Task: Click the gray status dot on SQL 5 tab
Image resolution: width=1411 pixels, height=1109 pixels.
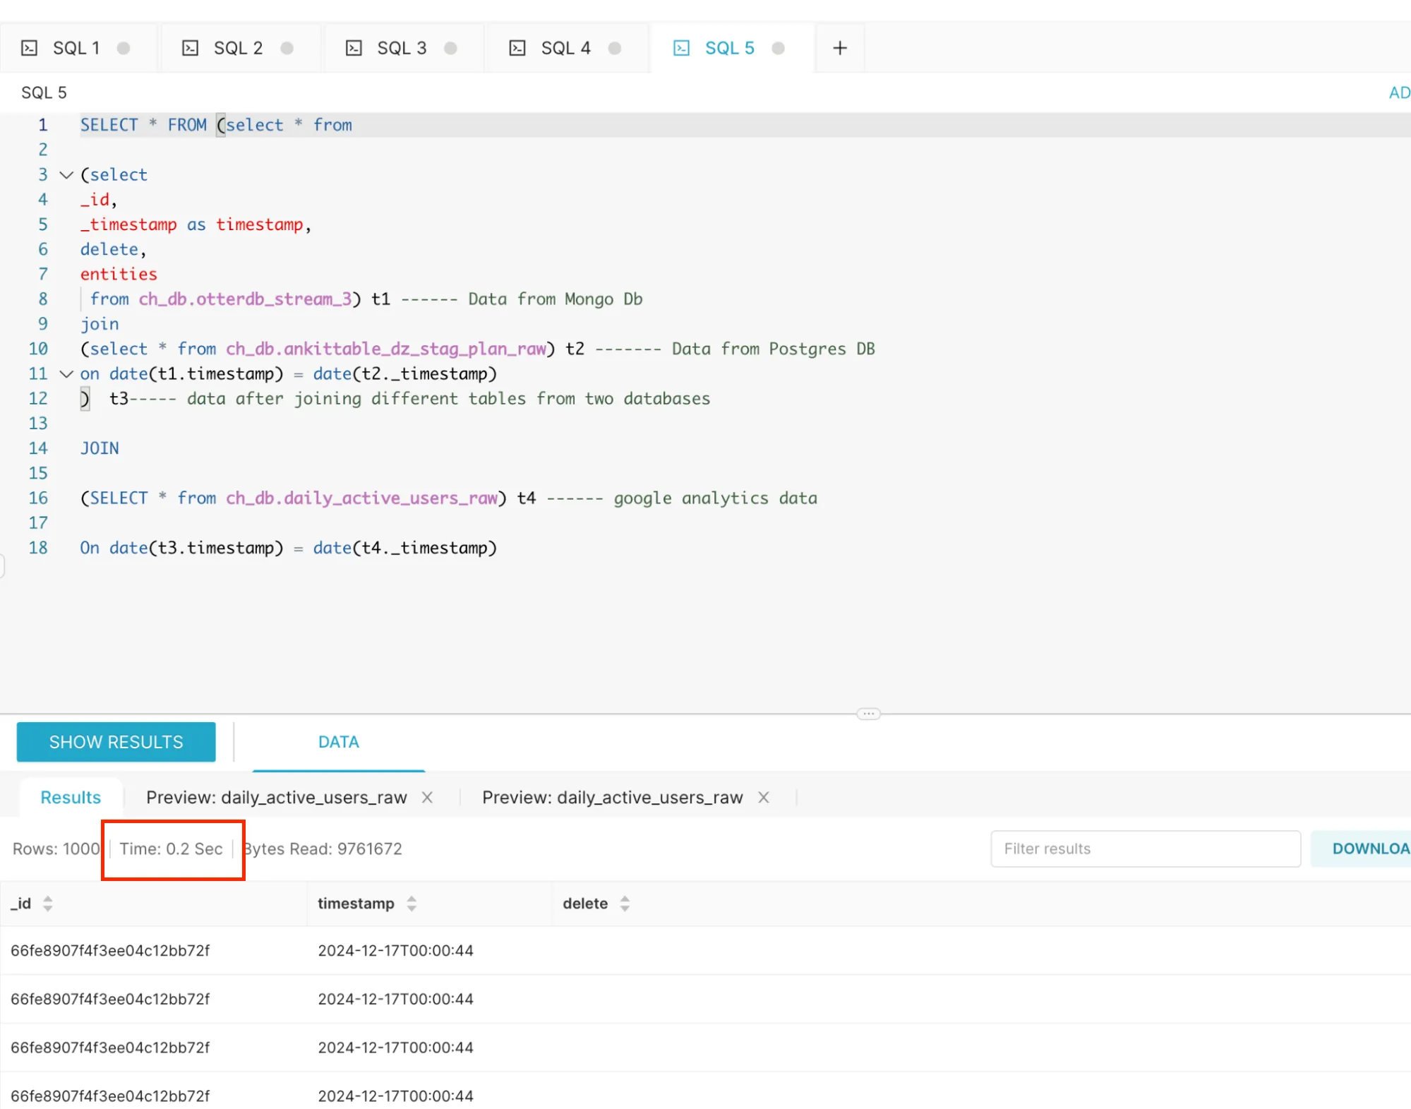Action: pyautogui.click(x=778, y=48)
